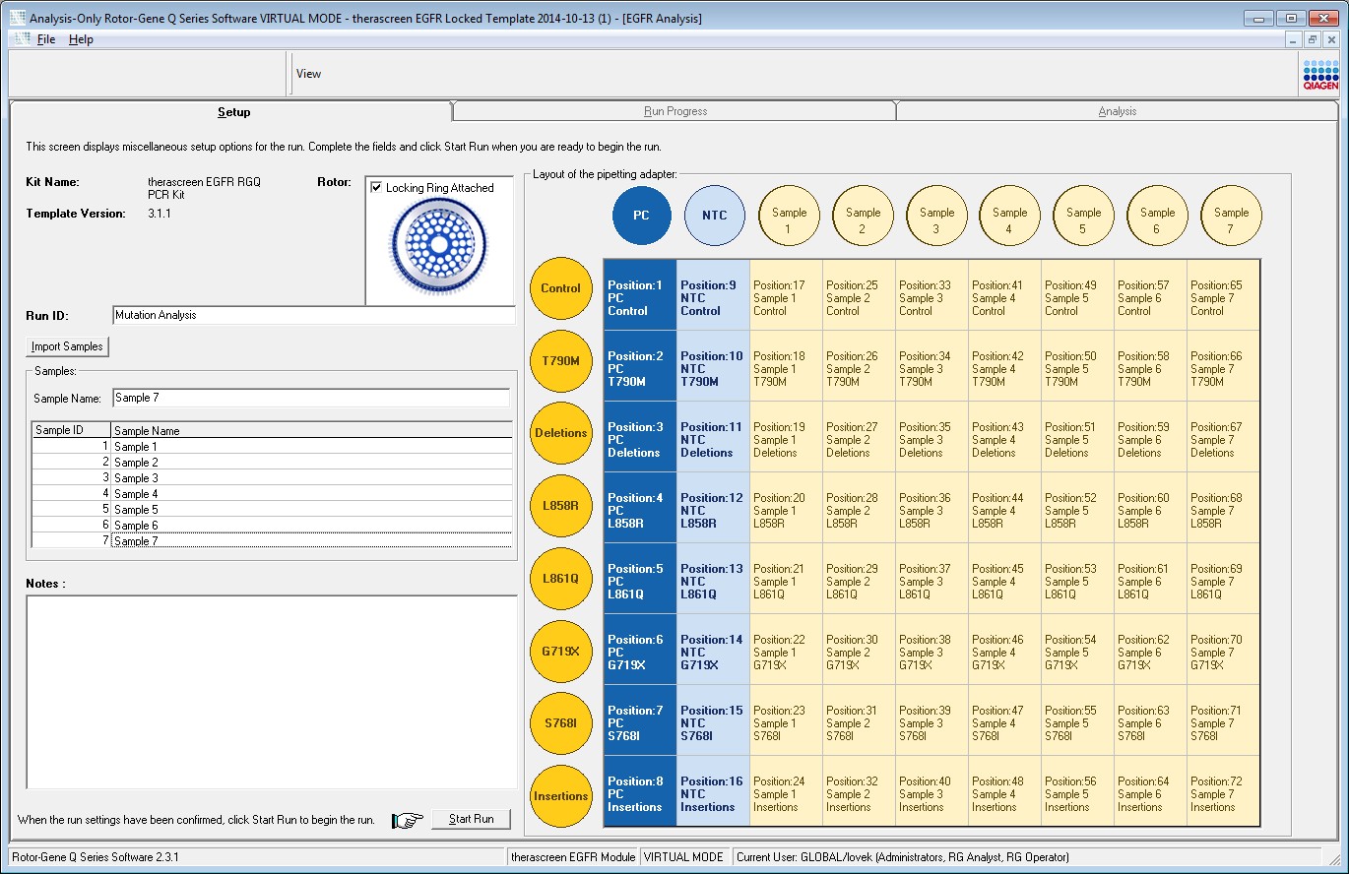Click the VIRTUAL MODE status bar entry
1349x874 pixels.
tap(683, 857)
